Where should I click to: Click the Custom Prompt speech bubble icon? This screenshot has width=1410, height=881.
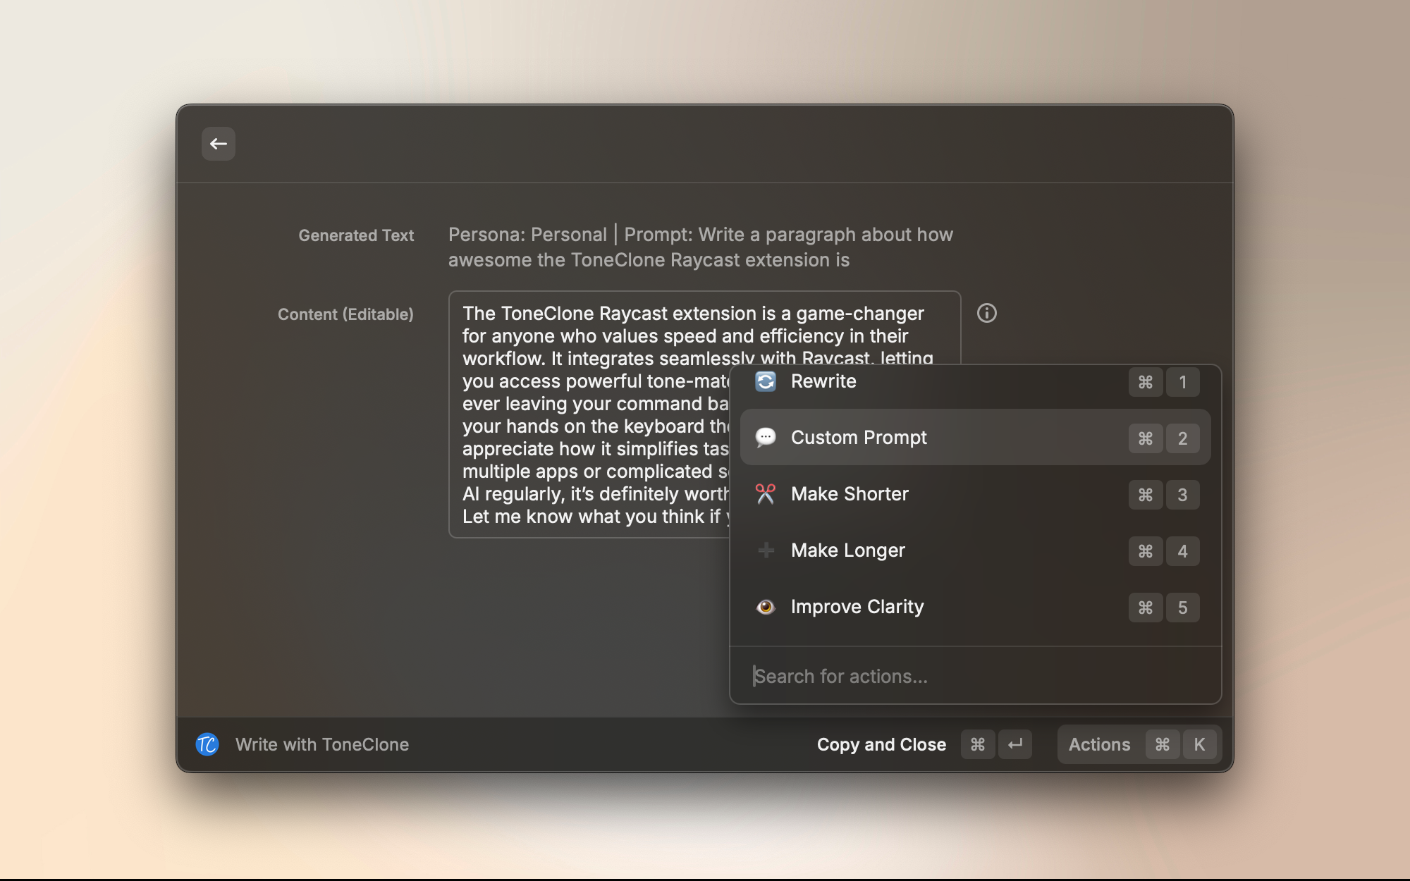766,437
